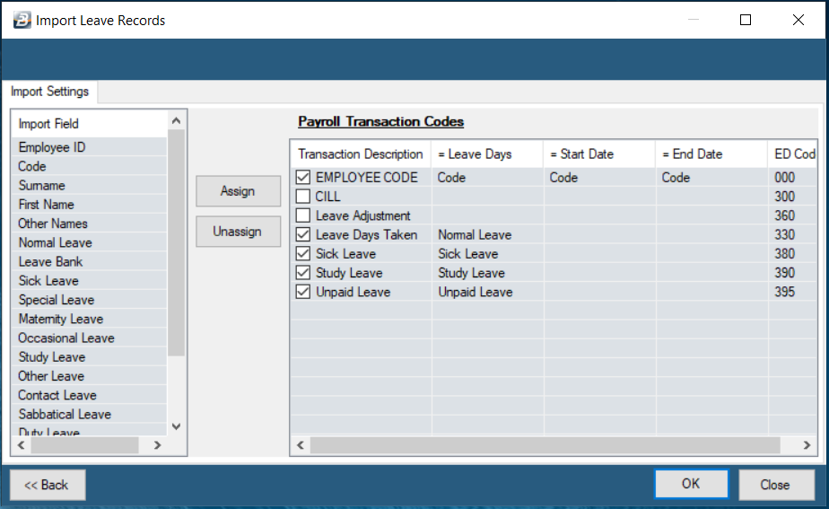Uncheck the Leave Days Taken checkbox
829x509 pixels.
coord(303,234)
